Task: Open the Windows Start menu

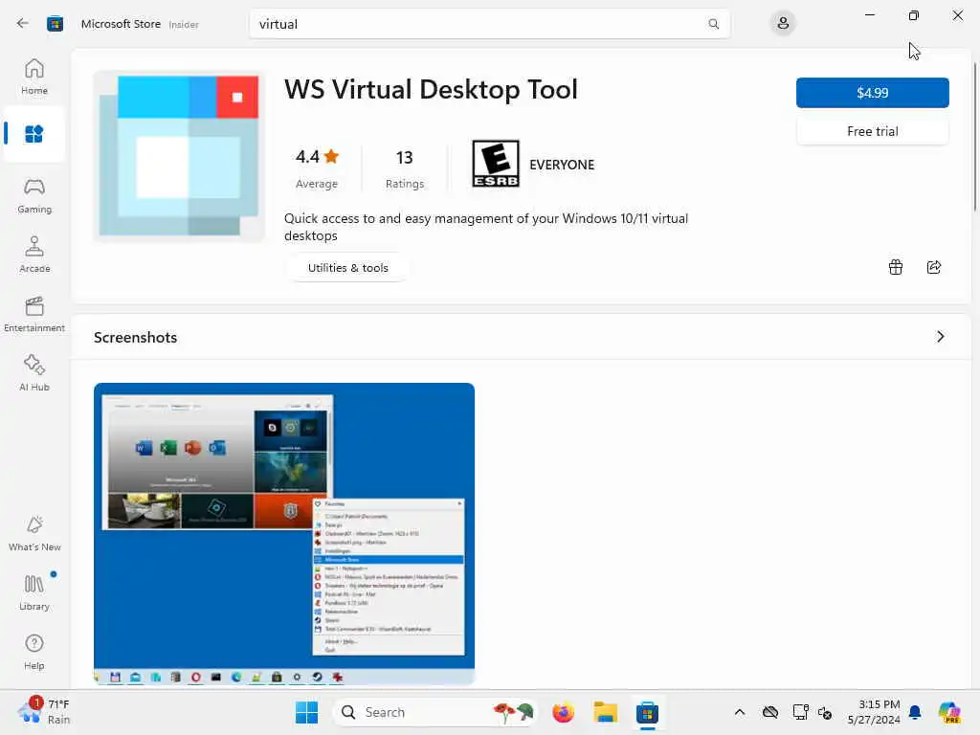Action: click(x=306, y=712)
